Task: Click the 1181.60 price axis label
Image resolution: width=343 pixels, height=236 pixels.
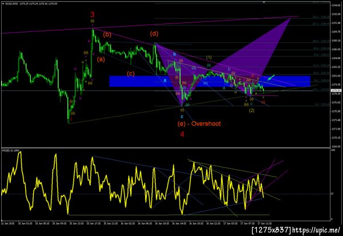Action: (x=337, y=76)
